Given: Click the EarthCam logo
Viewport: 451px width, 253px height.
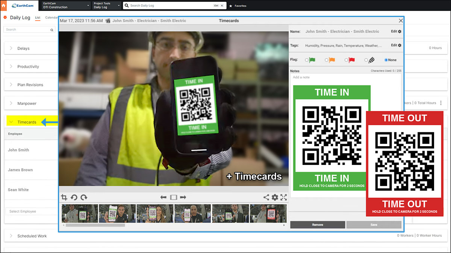Looking at the screenshot, I should click(x=22, y=6).
